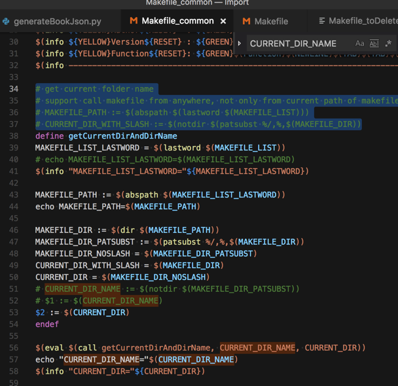Viewport: 398px width, 386px height.
Task: Click highlighted 'CURRENT_DIR_NAME' match on line 52
Action: [x=120, y=301]
